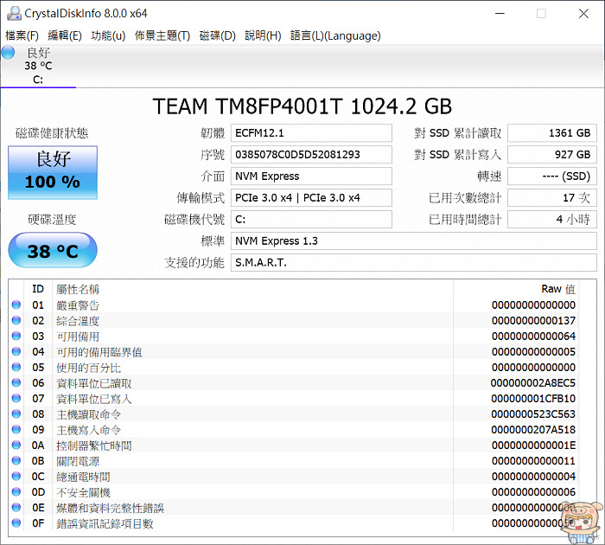Open the 檔案(F) menu

pyautogui.click(x=22, y=35)
